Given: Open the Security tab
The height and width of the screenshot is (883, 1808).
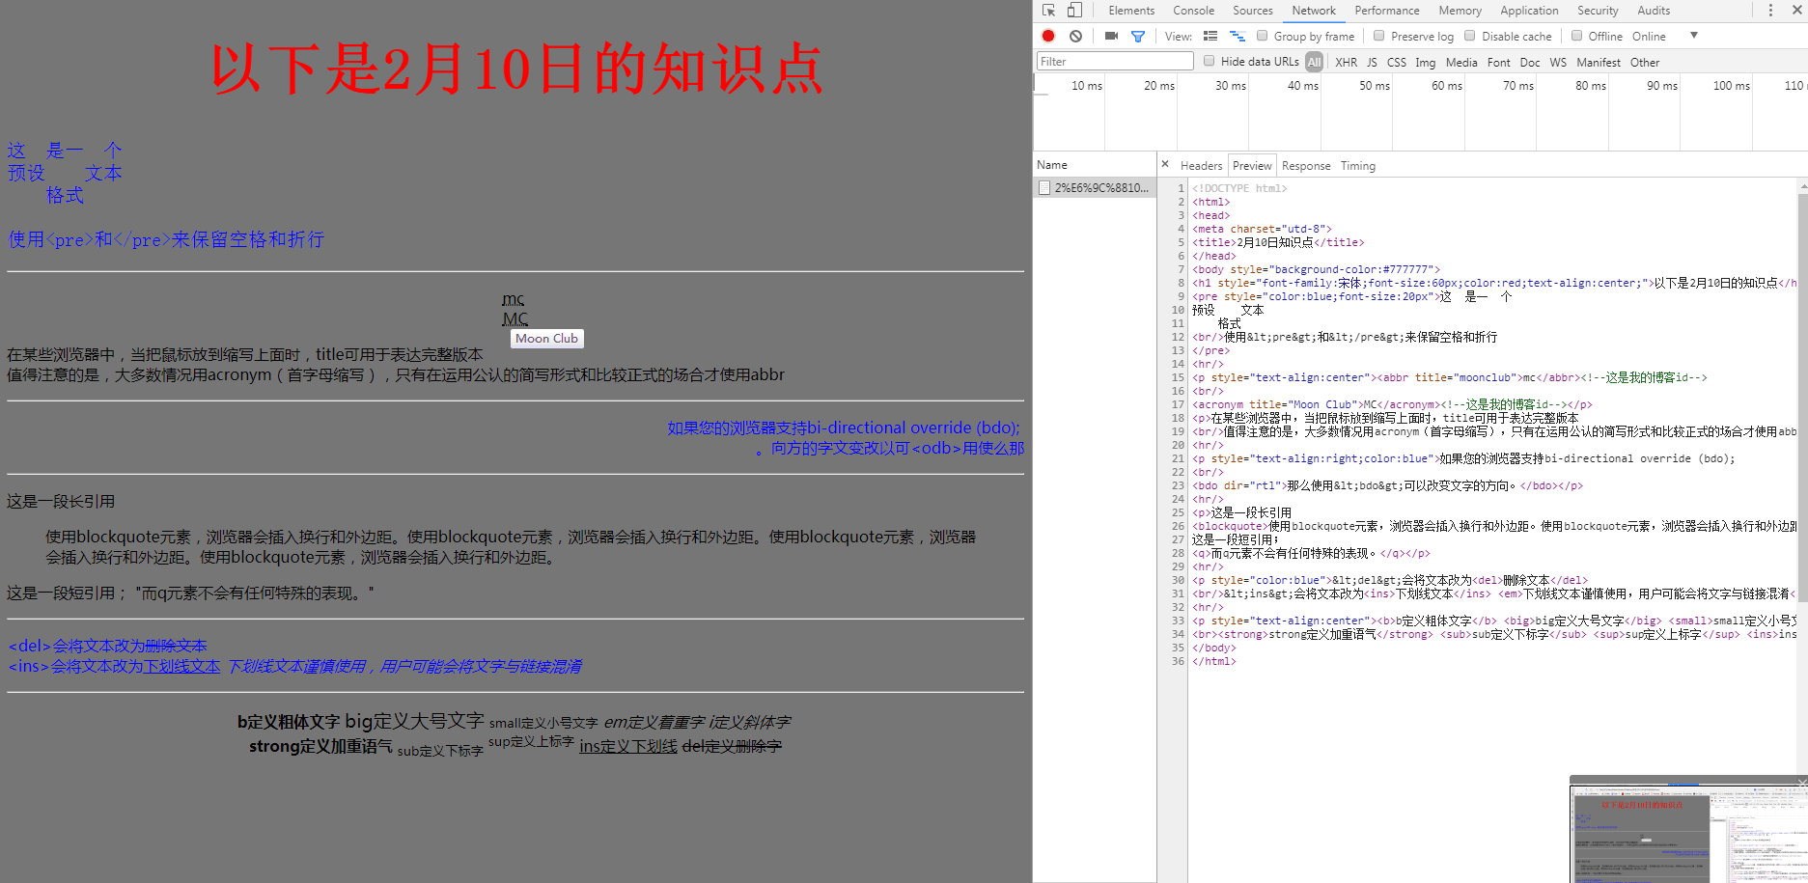Looking at the screenshot, I should point(1598,11).
